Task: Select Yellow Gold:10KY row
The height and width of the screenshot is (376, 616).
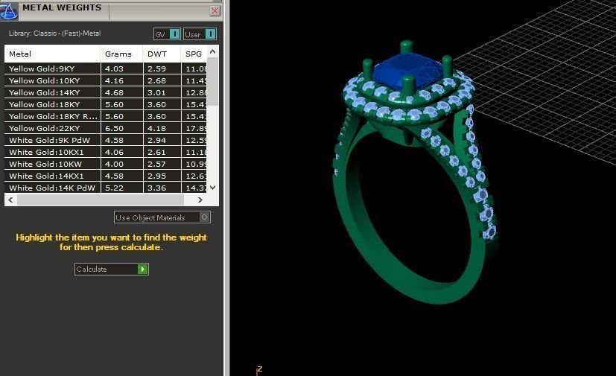Action: pos(106,80)
